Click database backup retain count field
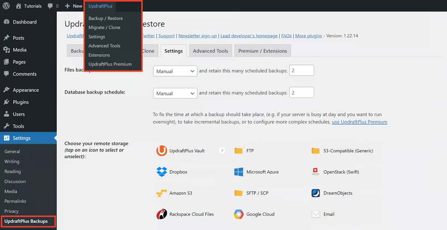 pos(302,92)
